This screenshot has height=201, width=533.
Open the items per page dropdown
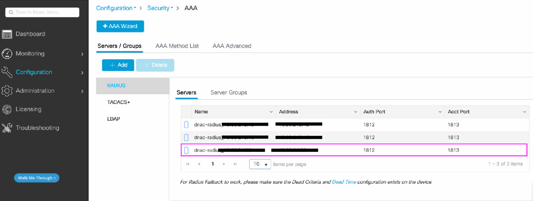tap(260, 164)
